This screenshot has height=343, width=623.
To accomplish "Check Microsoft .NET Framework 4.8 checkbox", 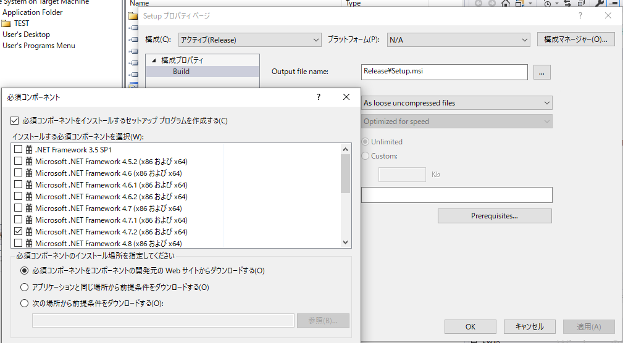I will point(18,242).
